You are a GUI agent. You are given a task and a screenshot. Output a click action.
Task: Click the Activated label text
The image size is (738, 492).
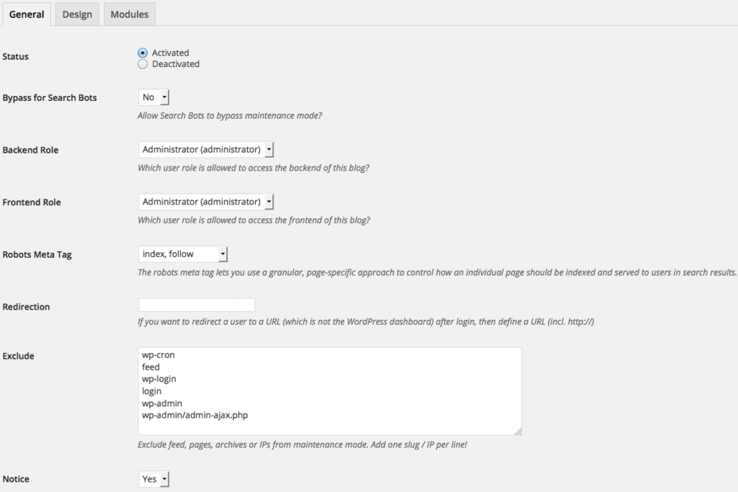170,53
